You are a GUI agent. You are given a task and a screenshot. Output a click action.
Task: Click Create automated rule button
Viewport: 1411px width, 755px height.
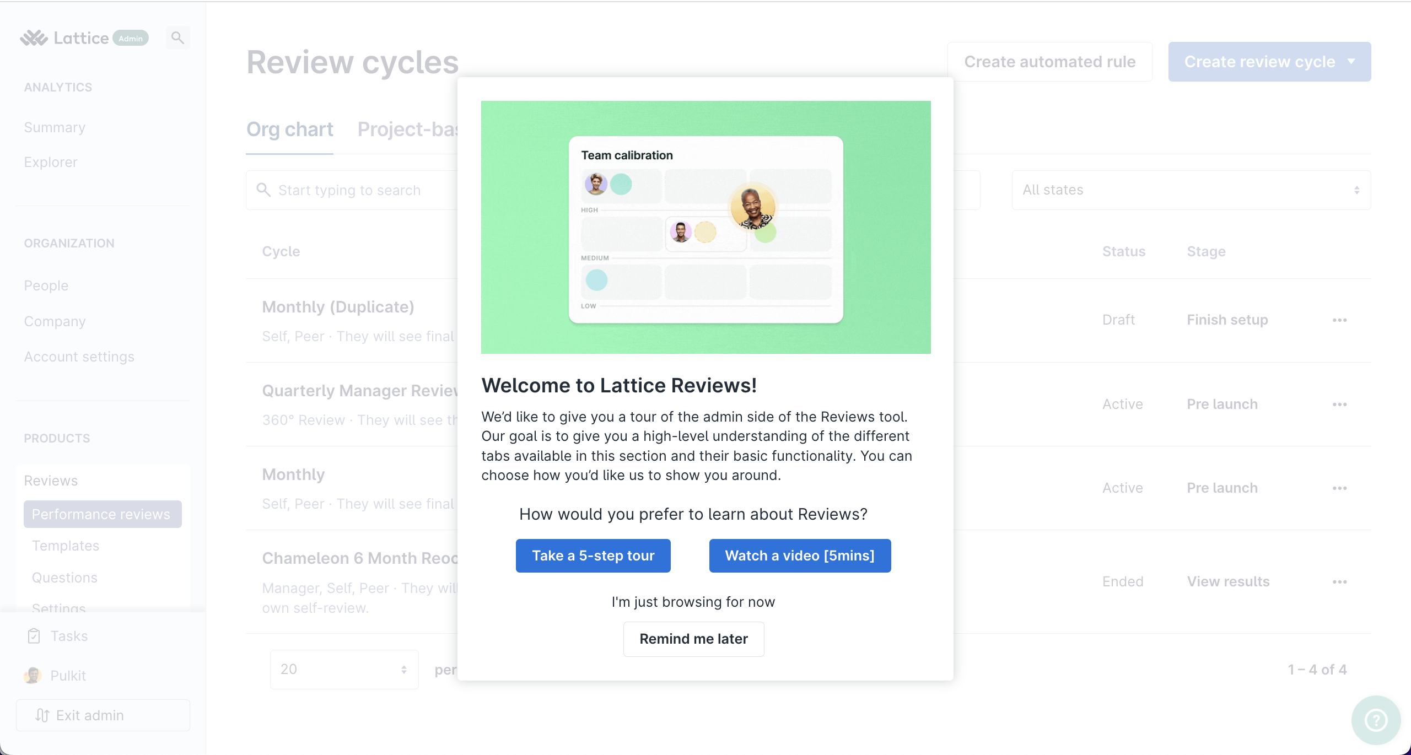1049,62
